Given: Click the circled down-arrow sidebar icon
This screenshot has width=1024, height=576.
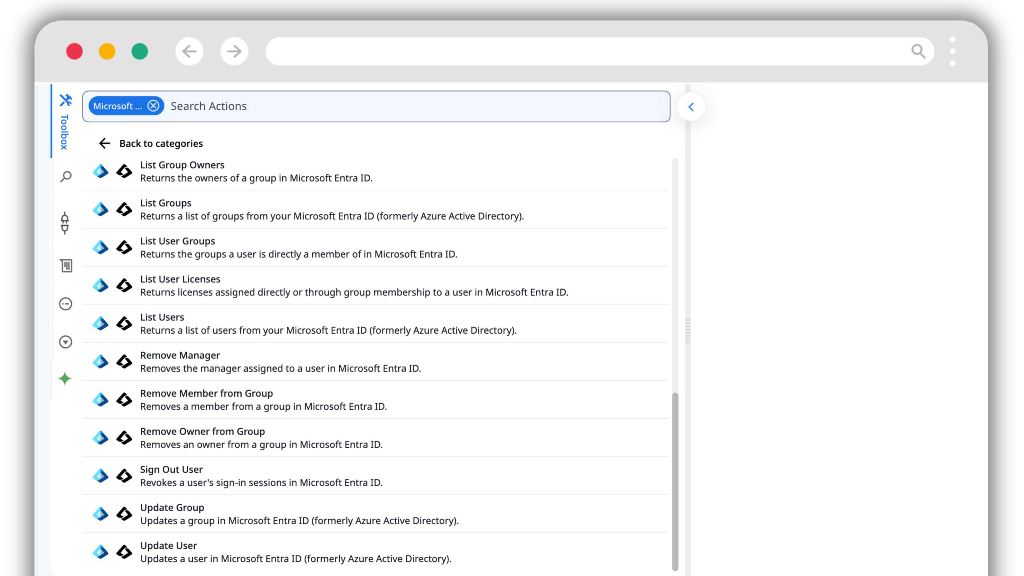Looking at the screenshot, I should [66, 342].
